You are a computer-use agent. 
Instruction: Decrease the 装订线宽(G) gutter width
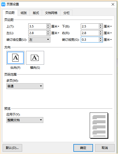(100, 41)
